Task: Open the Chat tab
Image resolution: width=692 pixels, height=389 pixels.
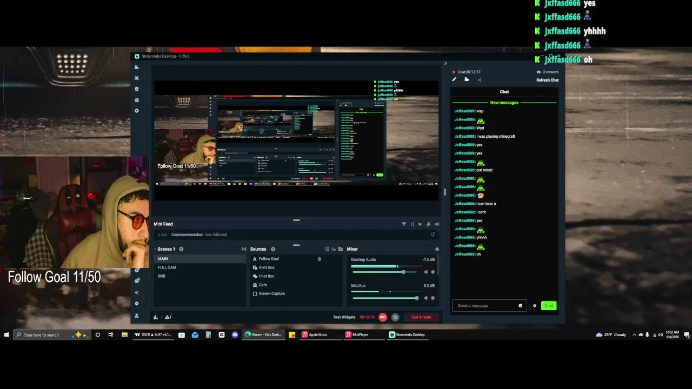Action: [504, 92]
